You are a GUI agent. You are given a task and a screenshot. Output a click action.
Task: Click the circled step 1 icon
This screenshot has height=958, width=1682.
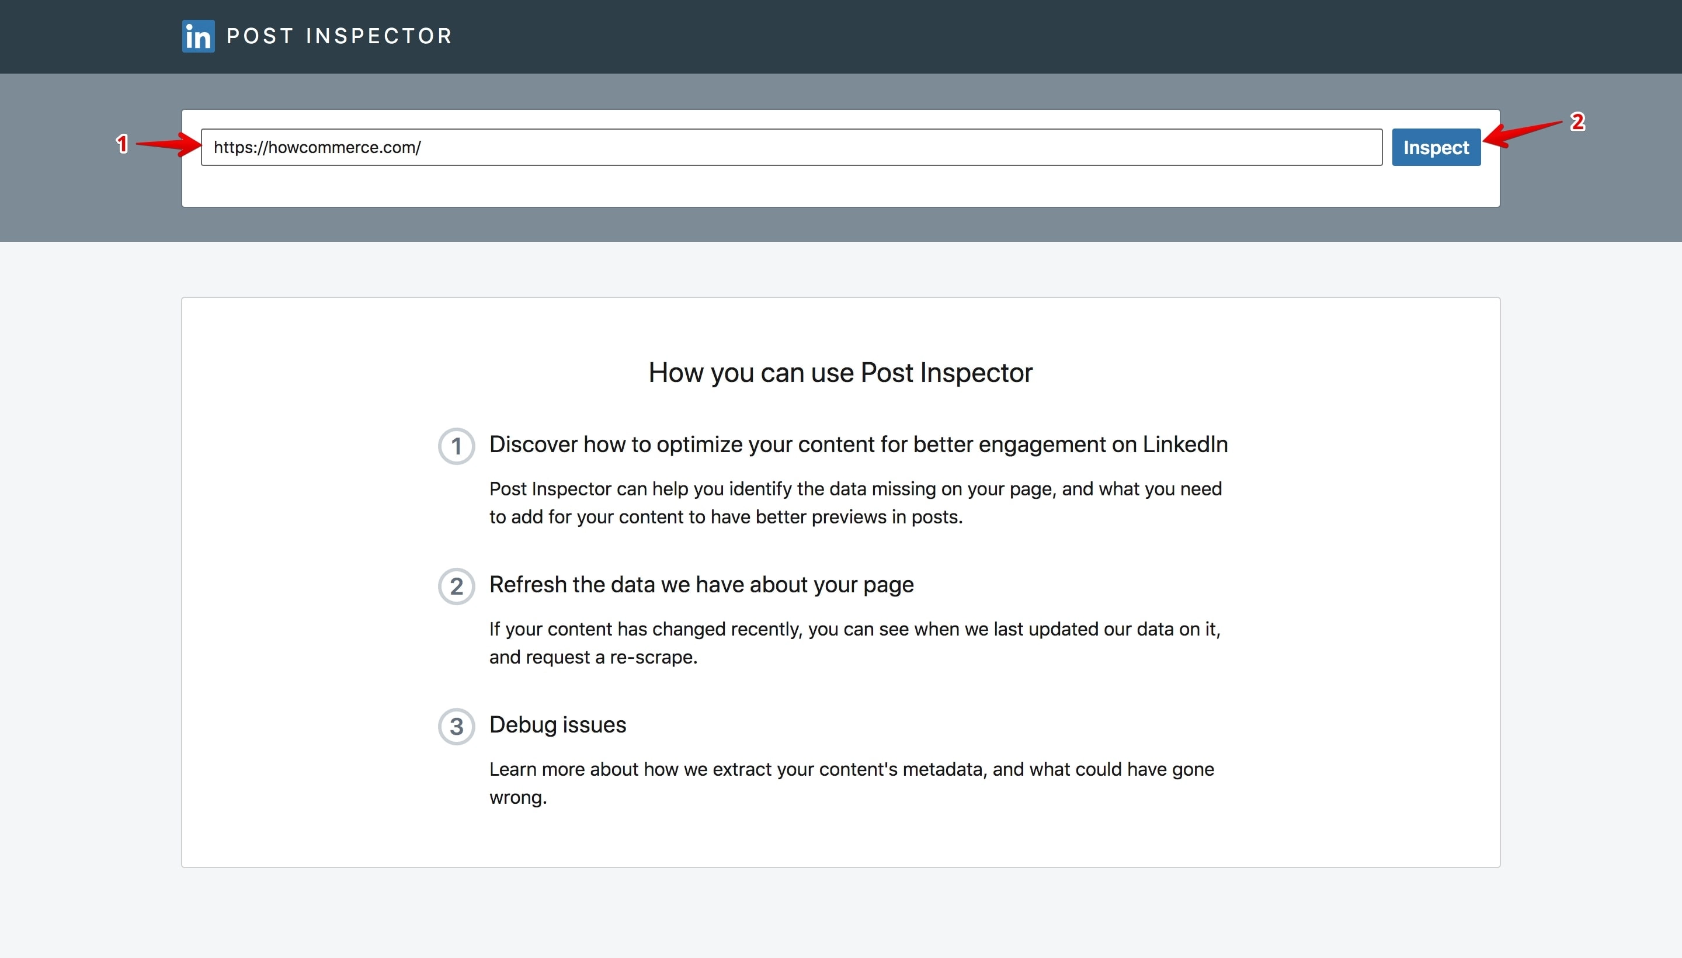point(457,447)
